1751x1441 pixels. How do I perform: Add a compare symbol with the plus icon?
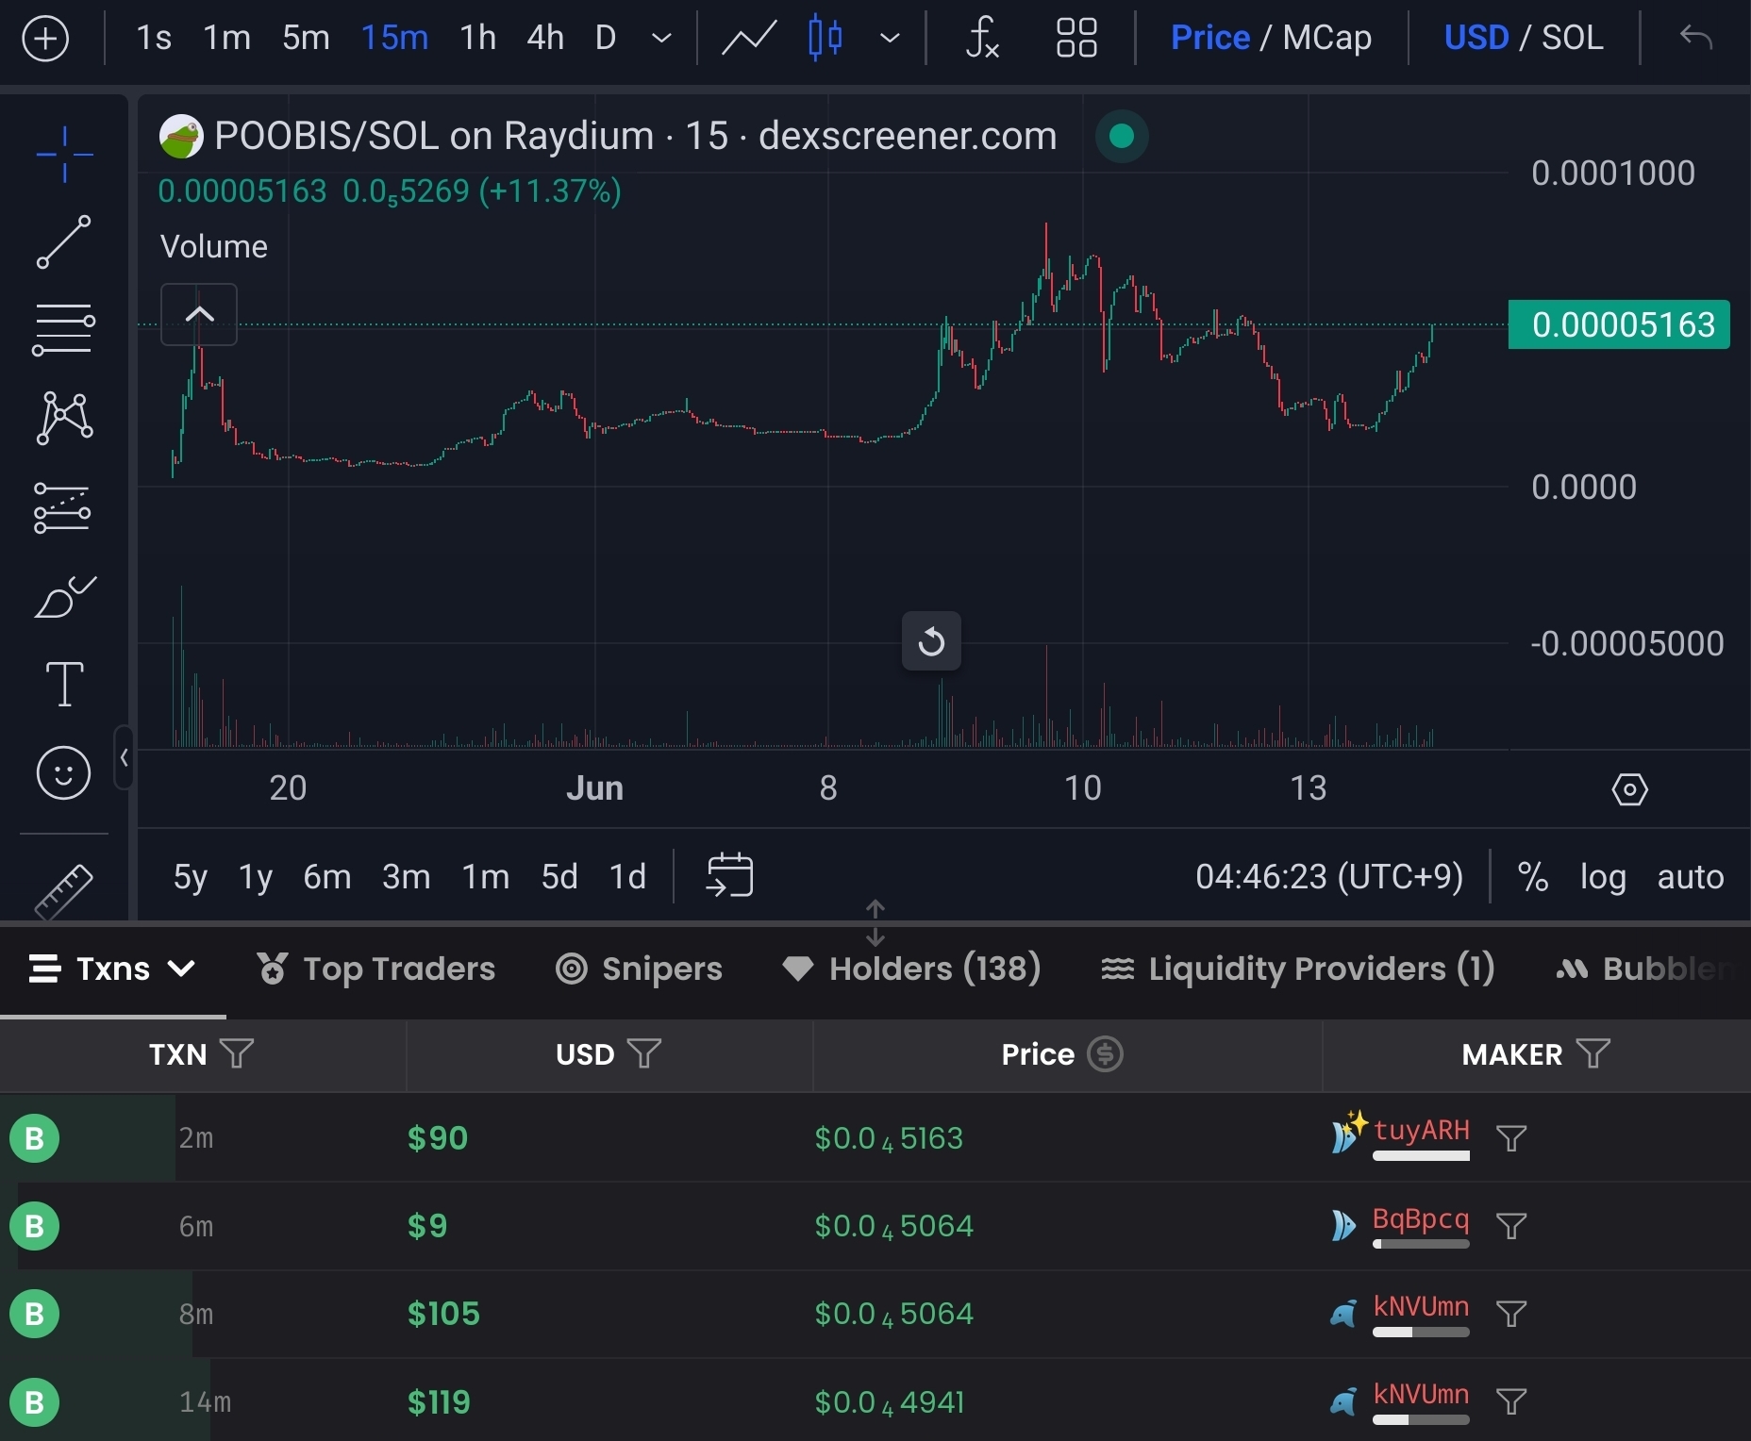click(45, 39)
